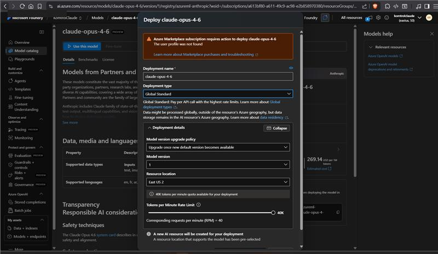The width and height of the screenshot is (438, 254).
Task: Switch to the Benchmarks tab
Action: click(88, 60)
